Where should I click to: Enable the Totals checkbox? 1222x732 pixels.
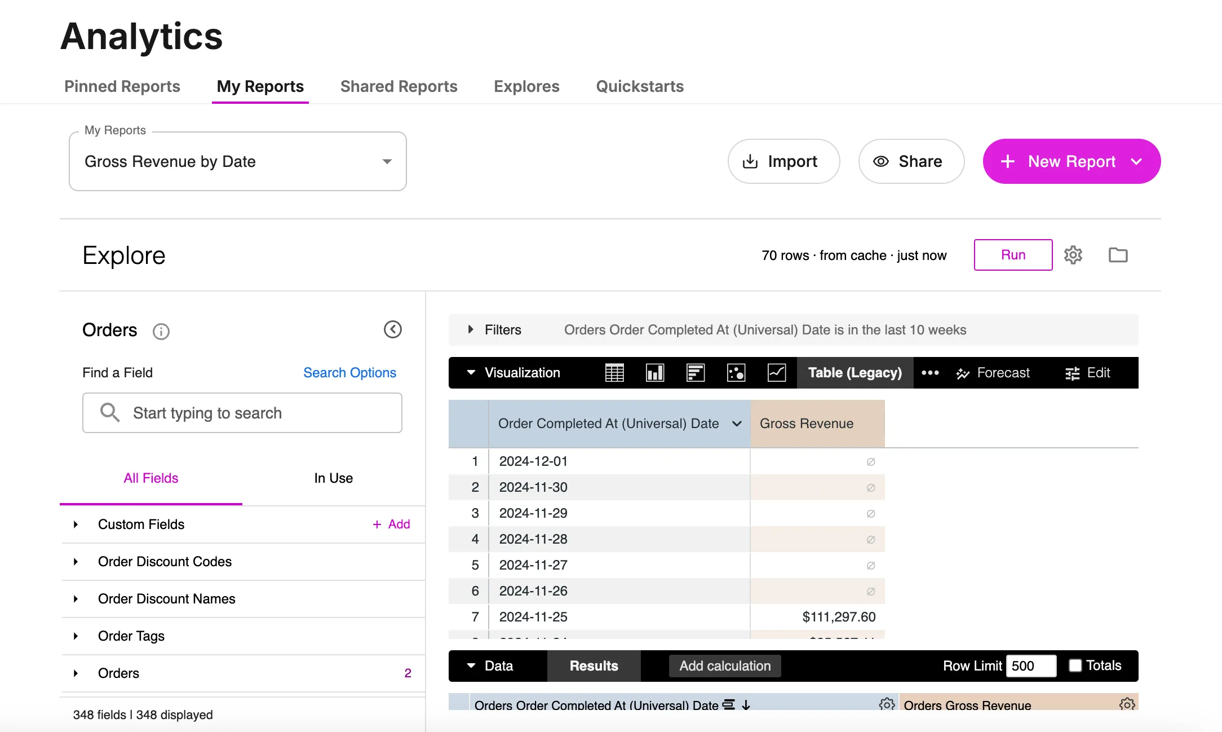[x=1075, y=665]
